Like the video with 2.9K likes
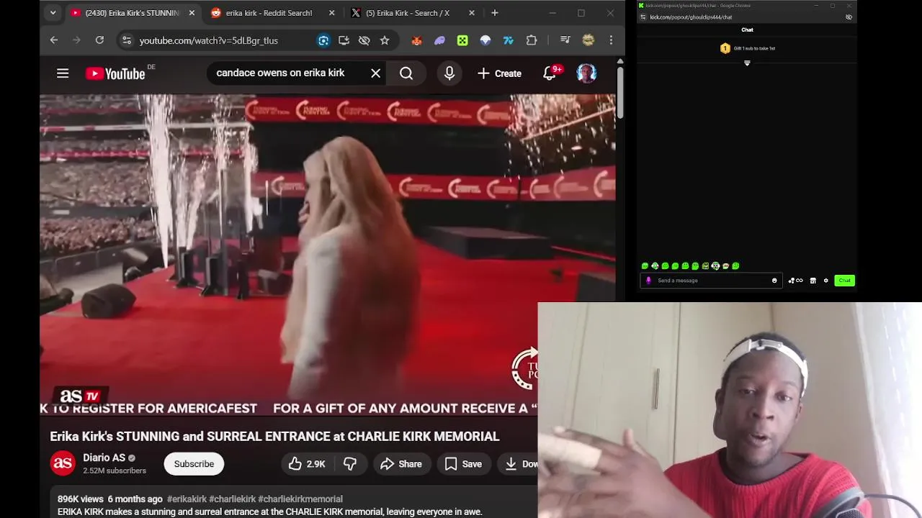922x518 pixels. click(x=307, y=464)
